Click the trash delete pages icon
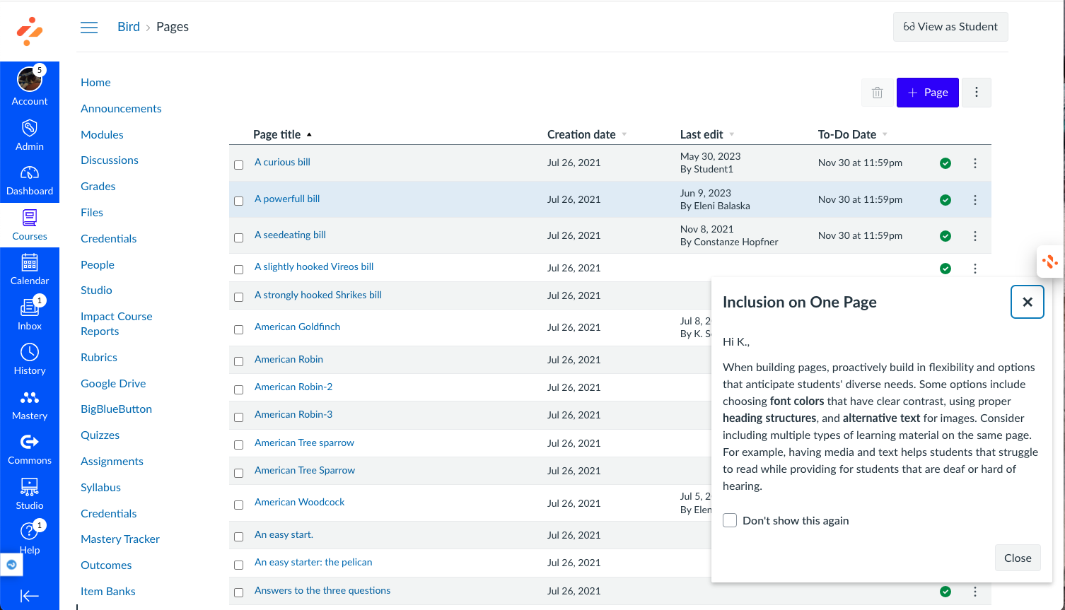 click(878, 93)
